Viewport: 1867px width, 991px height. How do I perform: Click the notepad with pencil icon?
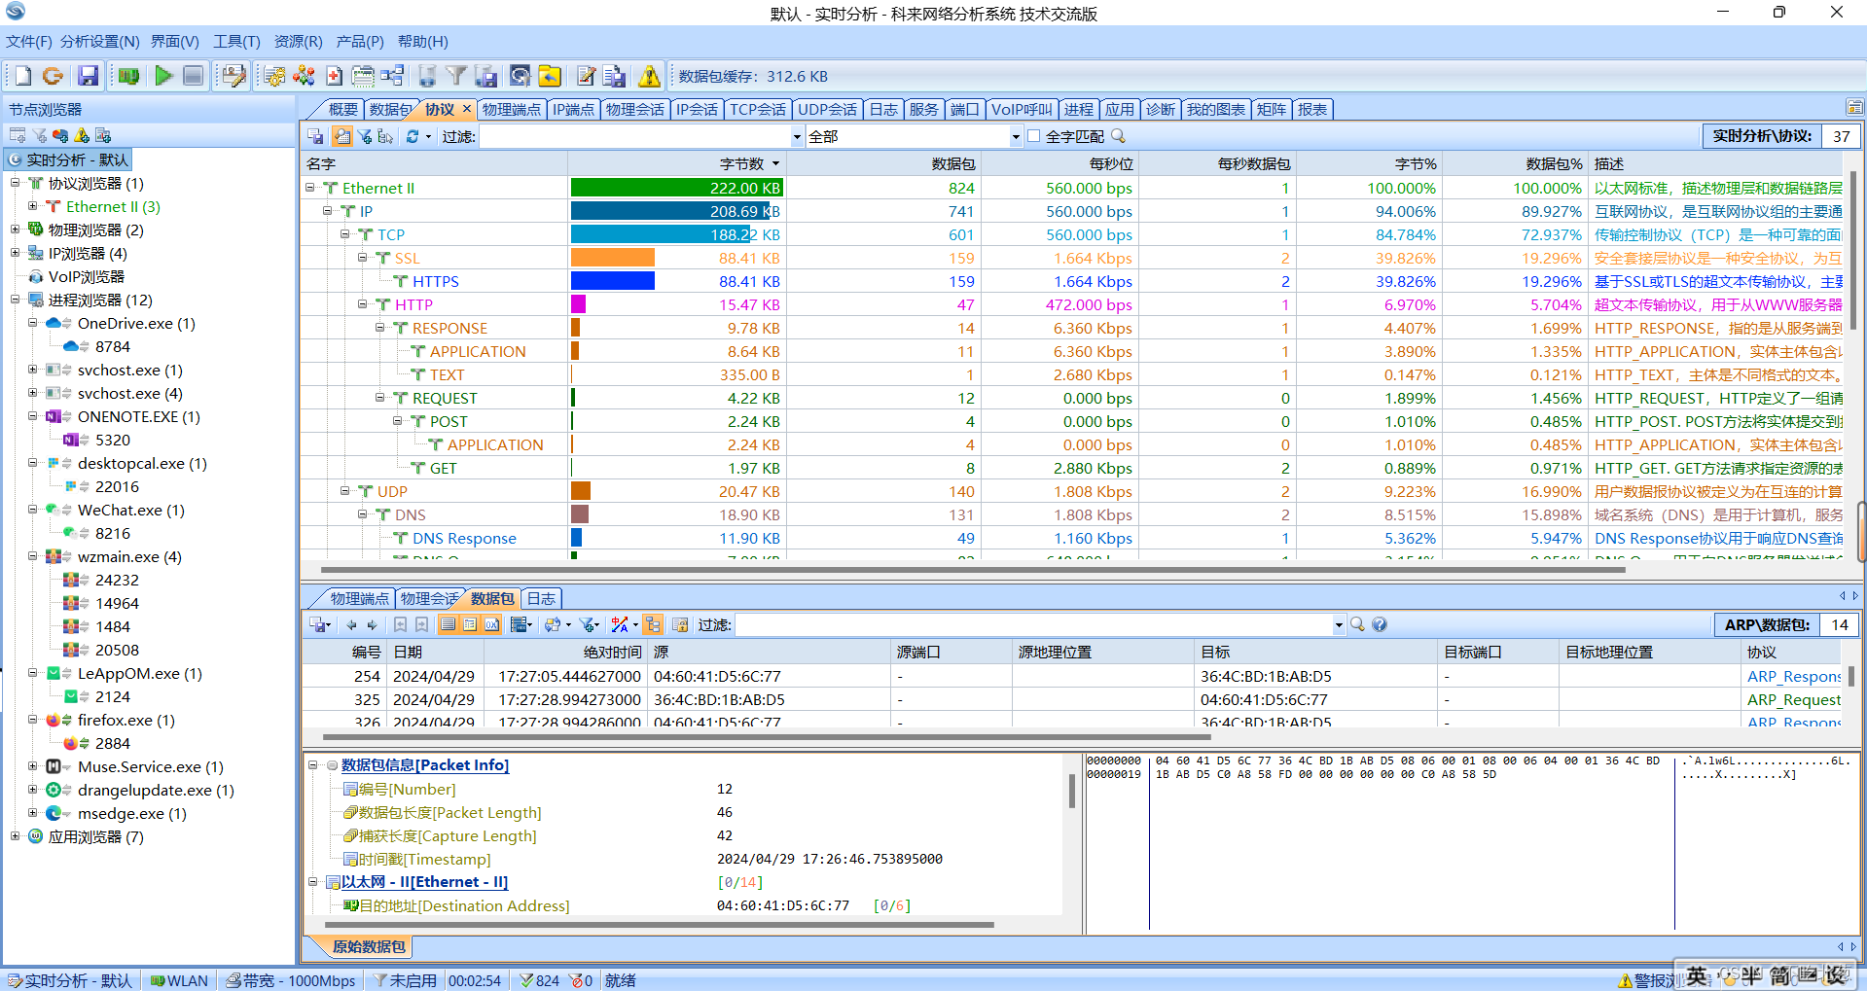[586, 76]
